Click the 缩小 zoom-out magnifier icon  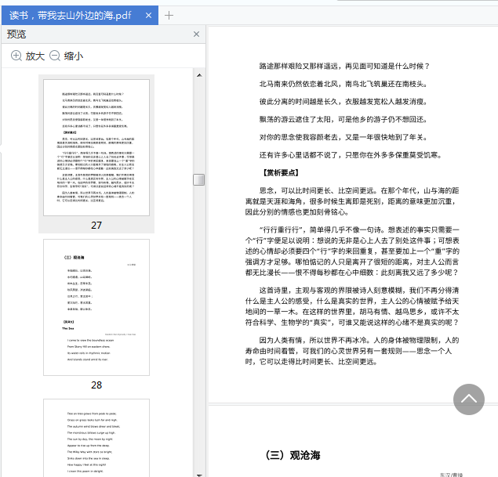pos(55,56)
